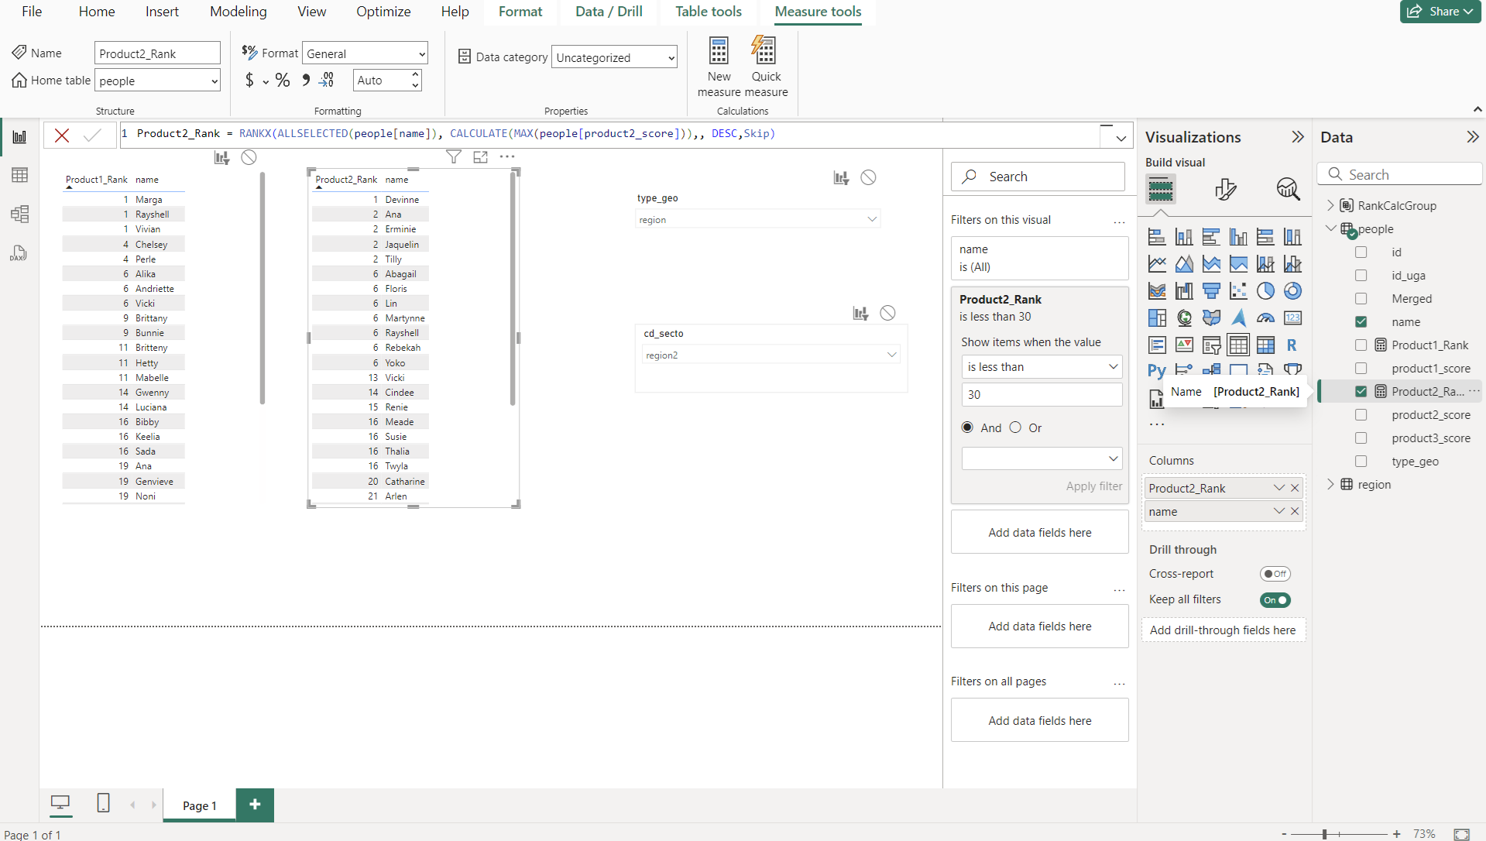This screenshot has width=1486, height=841.
Task: Open the File menu
Action: click(32, 12)
